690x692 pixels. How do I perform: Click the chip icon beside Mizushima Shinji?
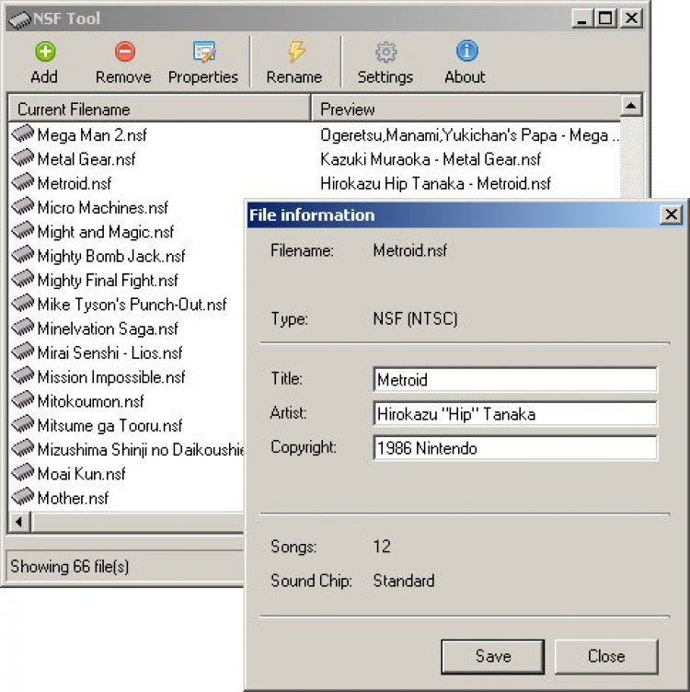[22, 448]
